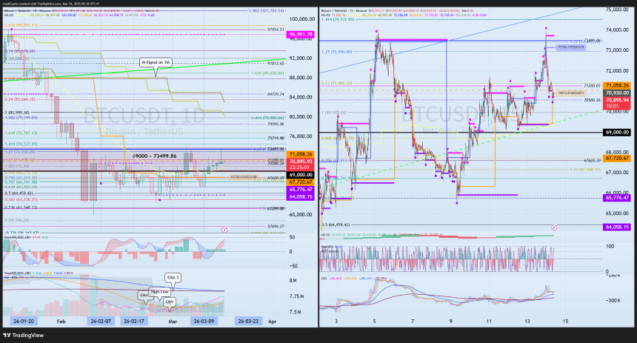Click the 69000 ~ 73499.86 range text
The width and height of the screenshot is (637, 343).
pyautogui.click(x=154, y=156)
